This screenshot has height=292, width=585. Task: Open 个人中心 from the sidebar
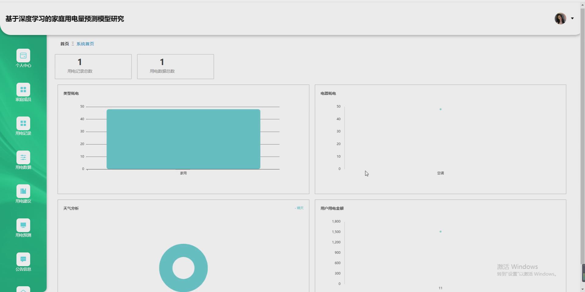[x=23, y=58]
